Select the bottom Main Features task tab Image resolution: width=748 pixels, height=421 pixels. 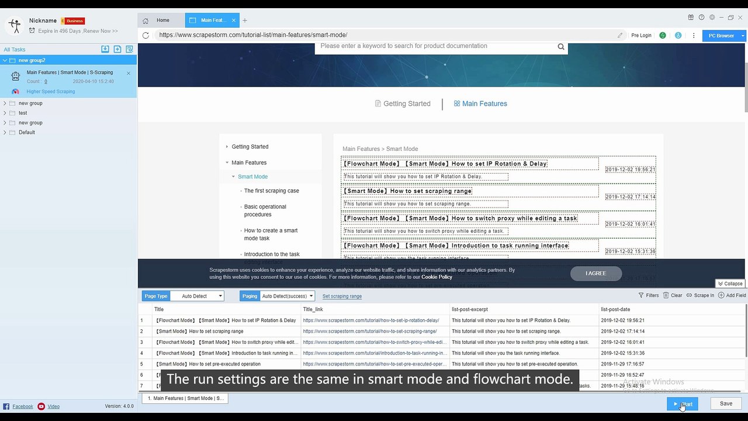185,398
